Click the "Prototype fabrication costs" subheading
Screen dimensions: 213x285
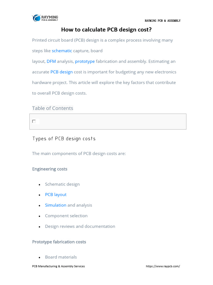[59, 242]
